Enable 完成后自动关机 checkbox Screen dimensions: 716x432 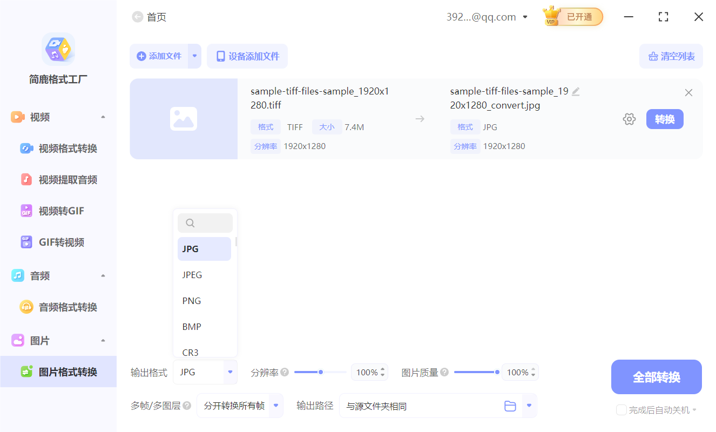pos(621,410)
